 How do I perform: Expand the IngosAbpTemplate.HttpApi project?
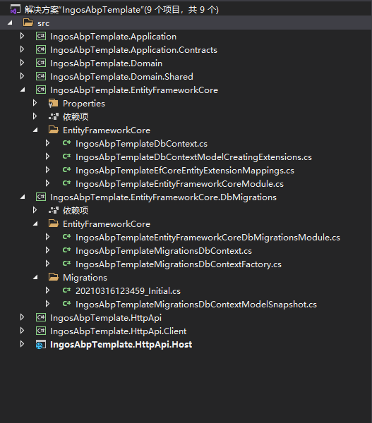pos(22,317)
